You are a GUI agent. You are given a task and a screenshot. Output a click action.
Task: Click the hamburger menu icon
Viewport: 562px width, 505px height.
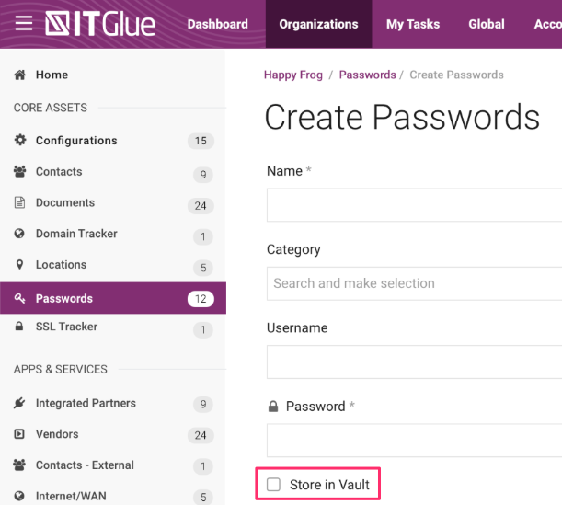[x=23, y=23]
